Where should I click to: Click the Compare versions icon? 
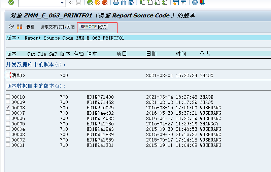click(20, 26)
